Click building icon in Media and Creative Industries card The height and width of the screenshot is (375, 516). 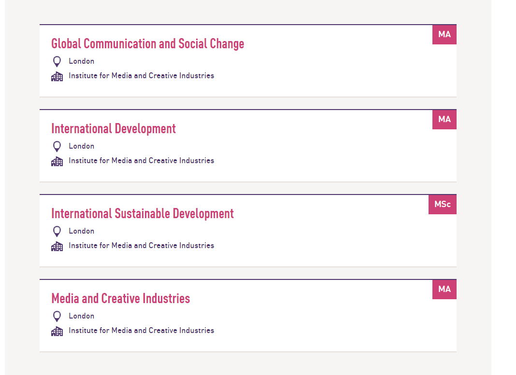tap(57, 331)
